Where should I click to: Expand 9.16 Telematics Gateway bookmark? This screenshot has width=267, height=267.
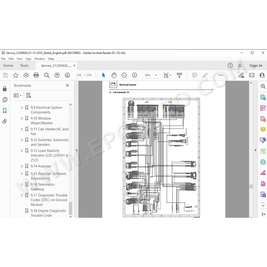click(22, 184)
